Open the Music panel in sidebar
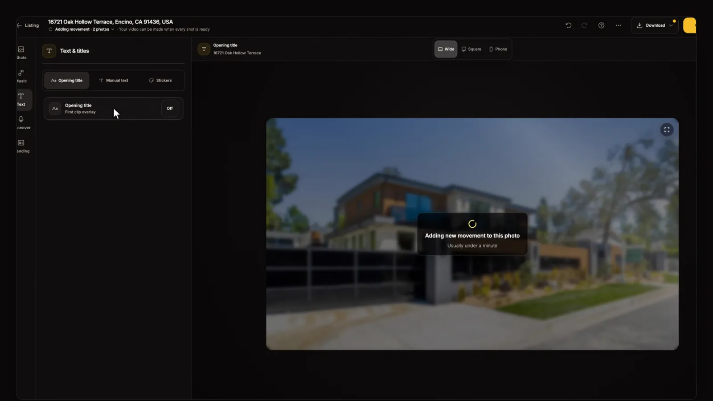Screen dimensions: 713x401 pos(21,76)
